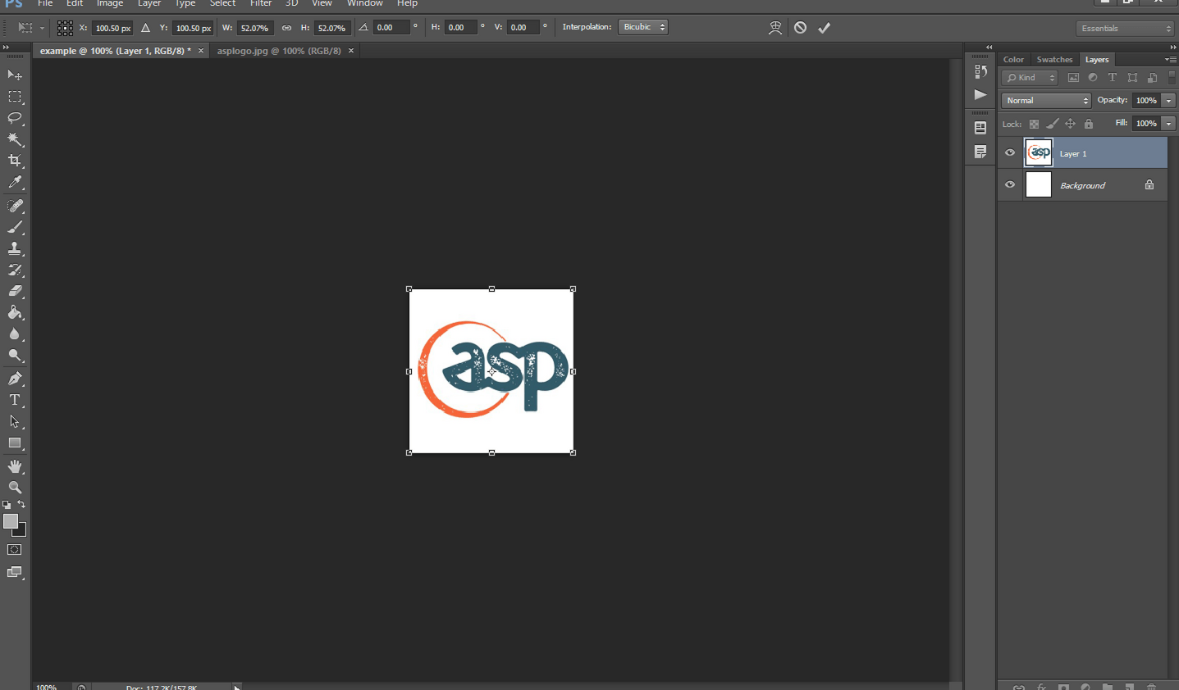Open the Normal blend mode dropdown
The width and height of the screenshot is (1179, 690).
(1046, 101)
